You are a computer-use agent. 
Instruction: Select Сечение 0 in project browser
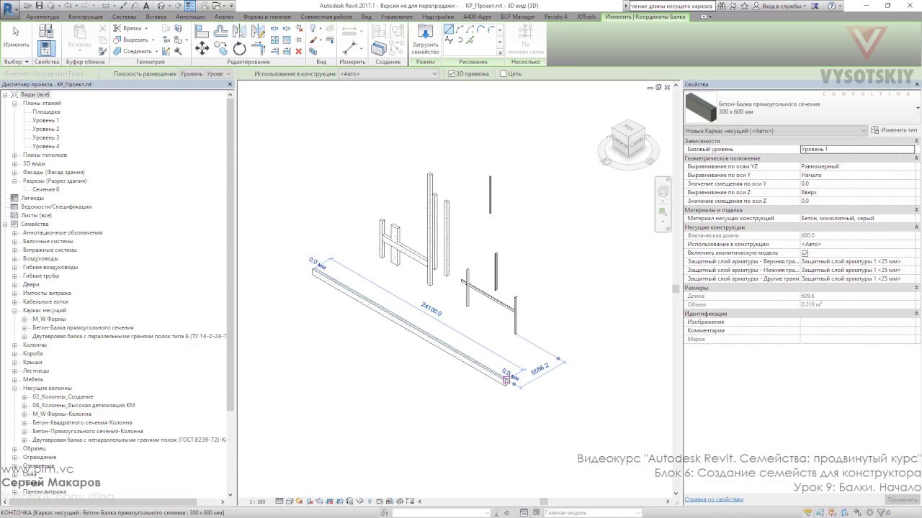[x=46, y=189]
